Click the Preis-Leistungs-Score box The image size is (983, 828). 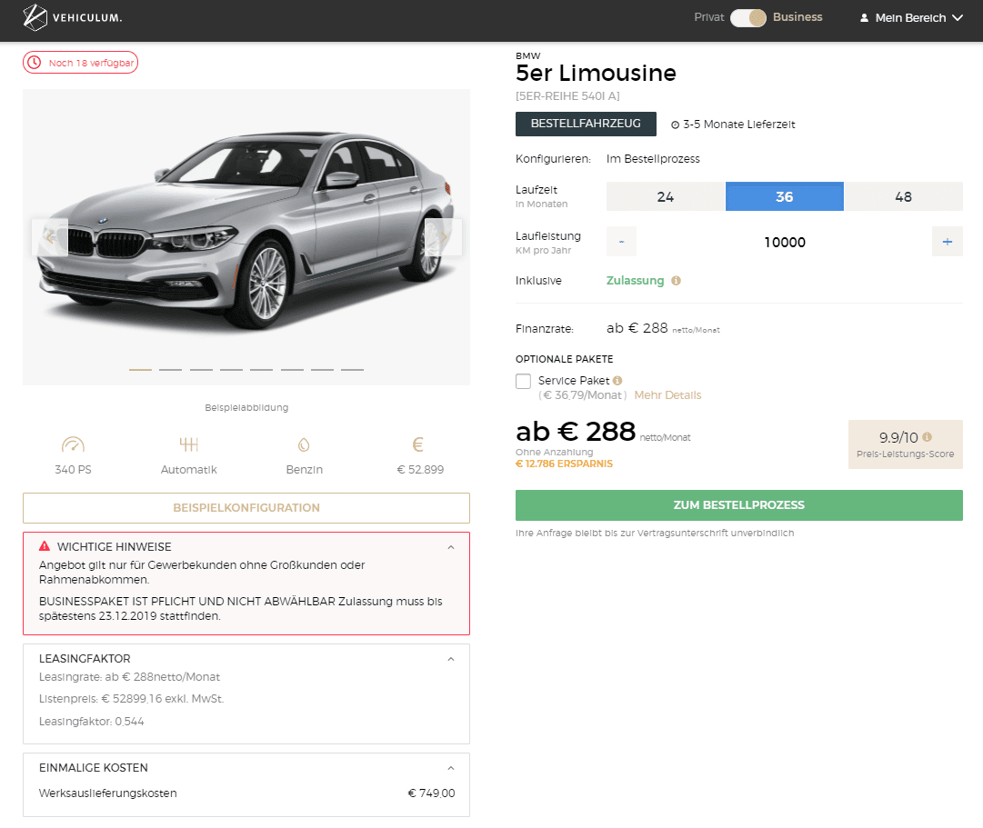click(x=906, y=444)
